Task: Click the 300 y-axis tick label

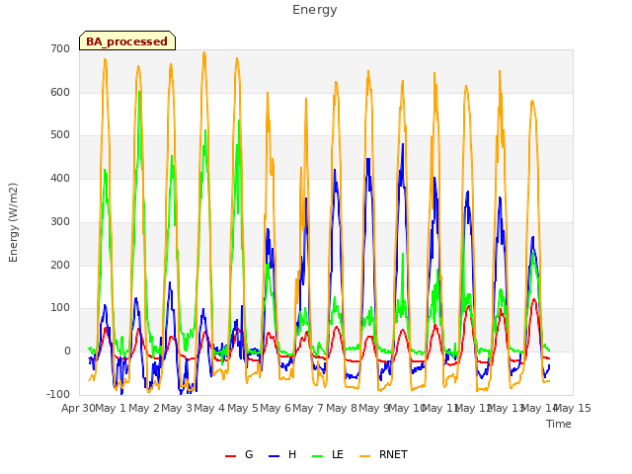Action: 60,221
